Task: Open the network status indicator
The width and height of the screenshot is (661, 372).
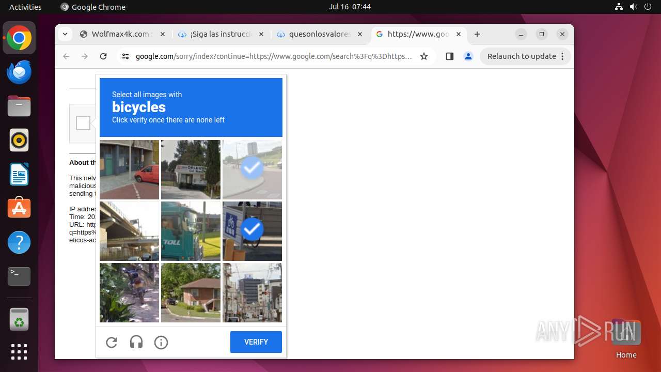Action: [x=619, y=7]
